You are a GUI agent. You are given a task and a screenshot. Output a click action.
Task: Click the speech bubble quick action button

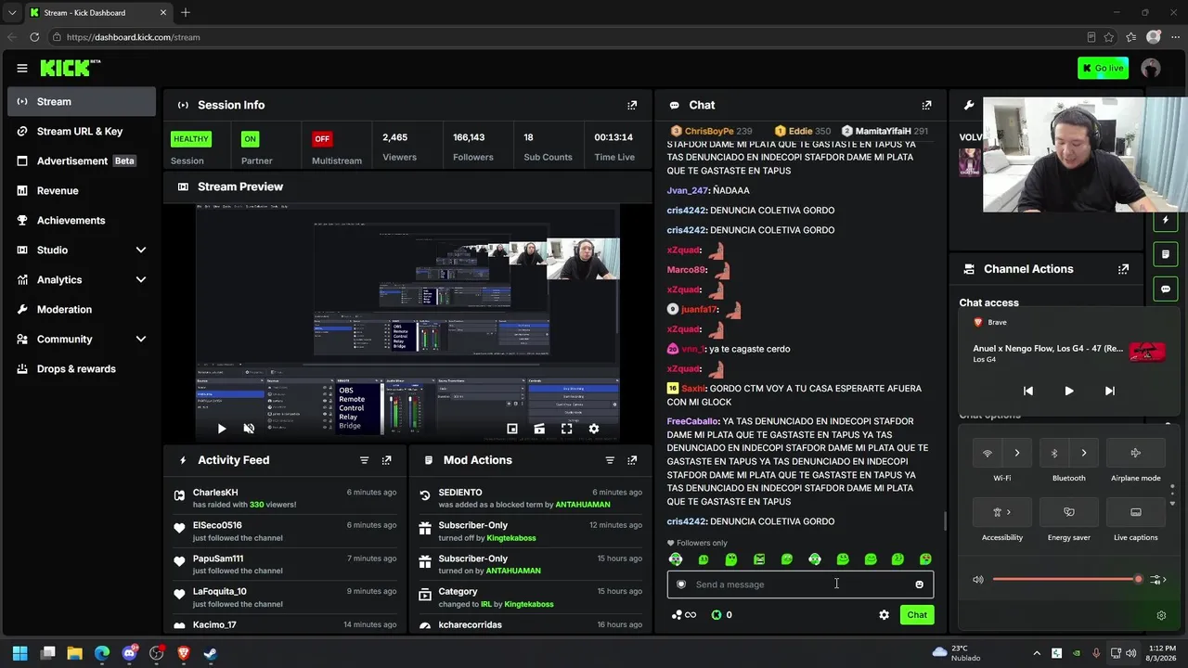click(x=1166, y=289)
